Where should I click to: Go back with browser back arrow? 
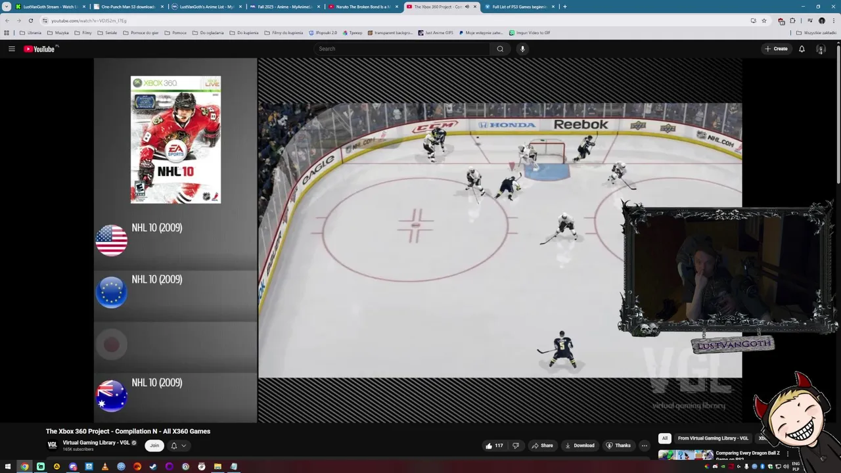7,20
